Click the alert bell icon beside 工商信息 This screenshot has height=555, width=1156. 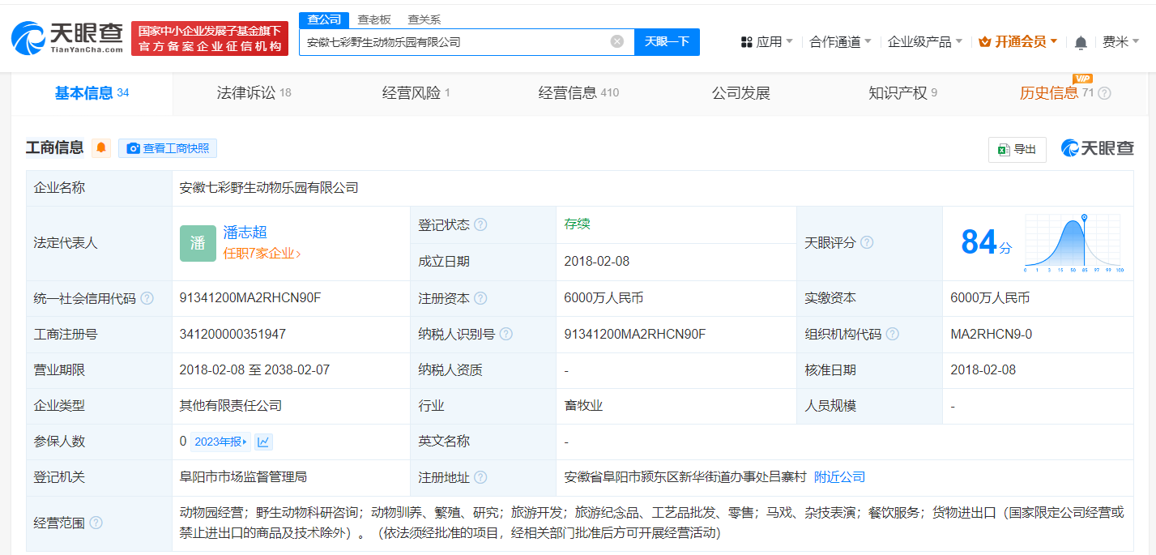coord(100,147)
